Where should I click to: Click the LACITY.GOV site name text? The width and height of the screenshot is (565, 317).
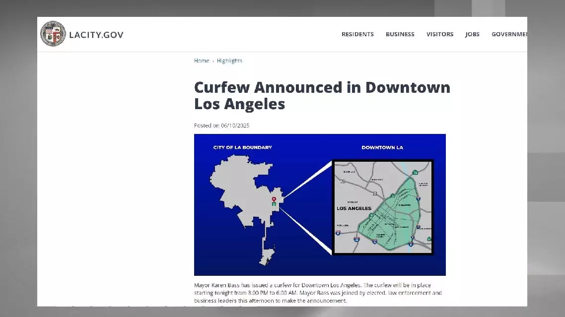click(96, 35)
